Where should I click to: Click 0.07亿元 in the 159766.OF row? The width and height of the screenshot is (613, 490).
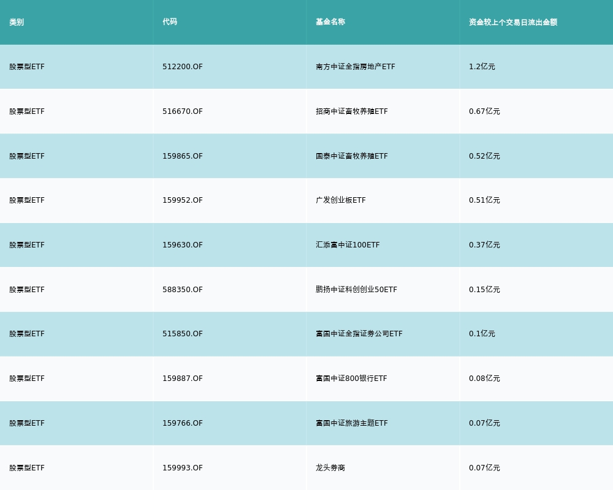pyautogui.click(x=484, y=423)
